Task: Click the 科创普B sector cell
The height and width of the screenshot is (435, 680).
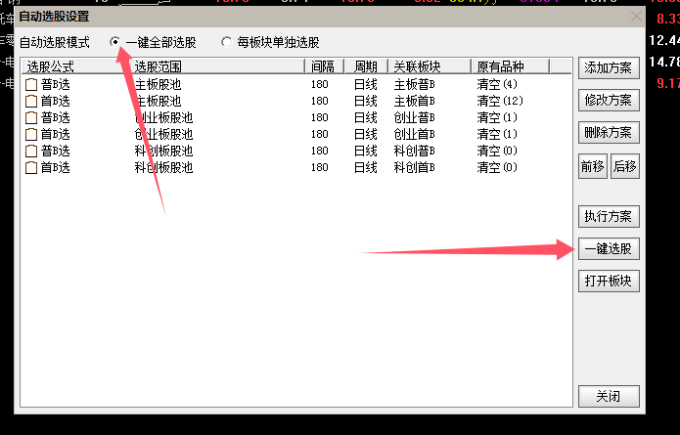Action: tap(414, 151)
